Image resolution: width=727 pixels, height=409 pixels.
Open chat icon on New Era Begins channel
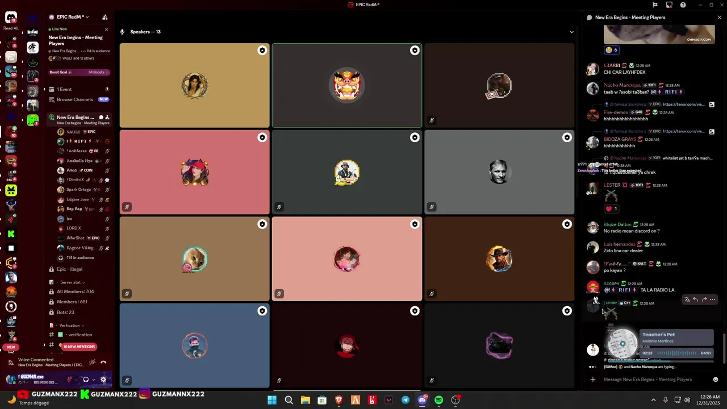click(101, 118)
